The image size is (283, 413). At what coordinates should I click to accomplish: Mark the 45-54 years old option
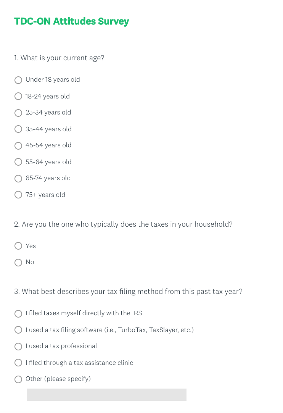(x=18, y=146)
